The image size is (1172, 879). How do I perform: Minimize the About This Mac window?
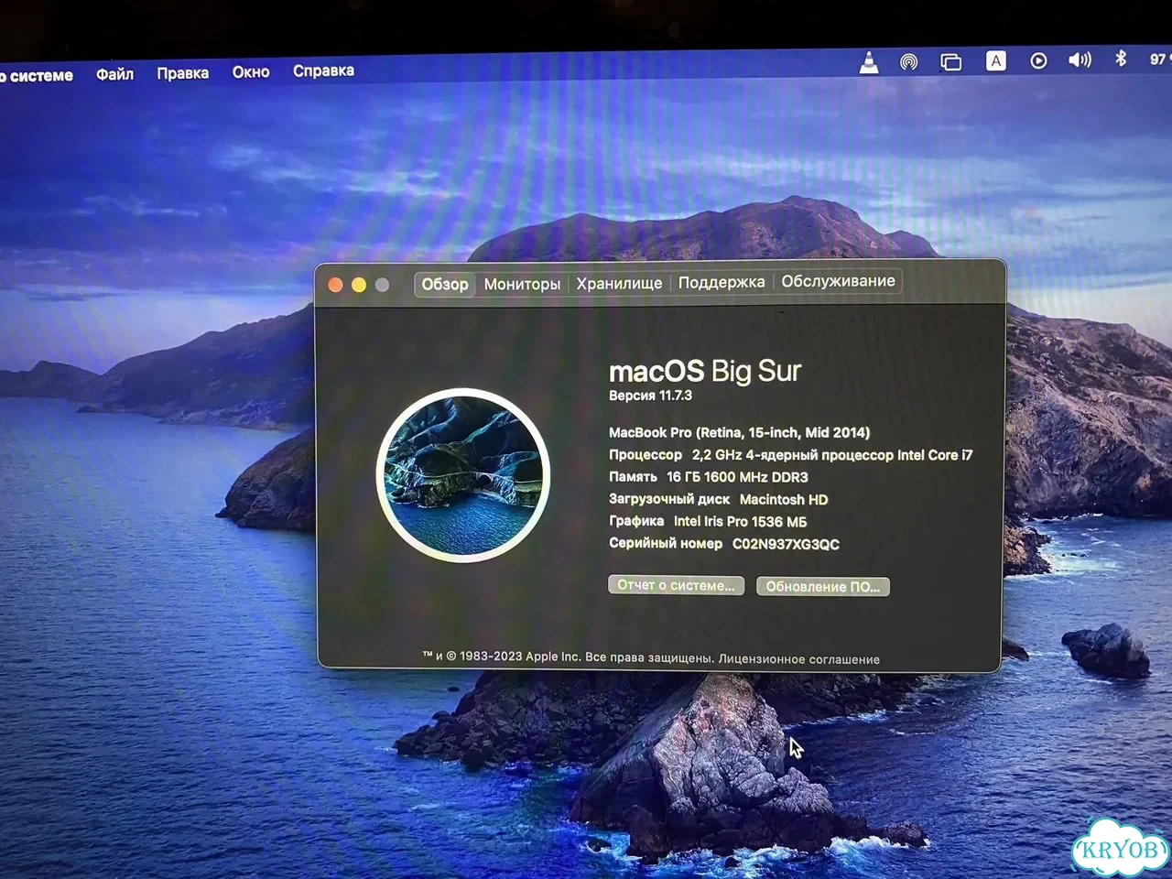pyautogui.click(x=359, y=286)
